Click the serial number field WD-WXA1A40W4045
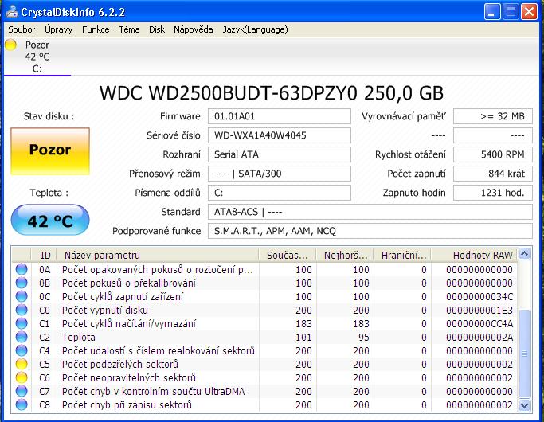The height and width of the screenshot is (422, 544). pyautogui.click(x=280, y=135)
